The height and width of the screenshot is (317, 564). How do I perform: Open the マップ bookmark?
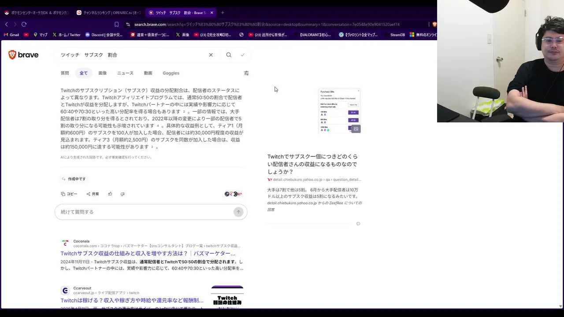41,35
